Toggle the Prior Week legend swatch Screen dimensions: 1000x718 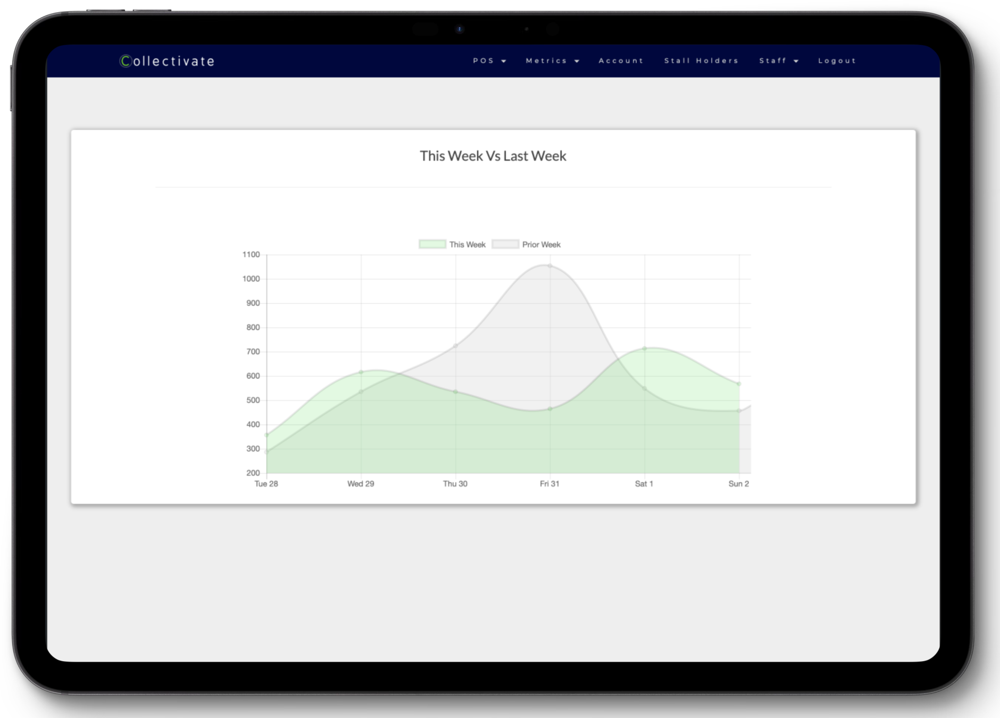[x=505, y=244]
